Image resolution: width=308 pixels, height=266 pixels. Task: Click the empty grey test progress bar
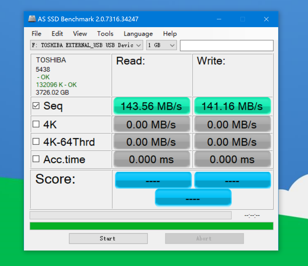(131, 215)
